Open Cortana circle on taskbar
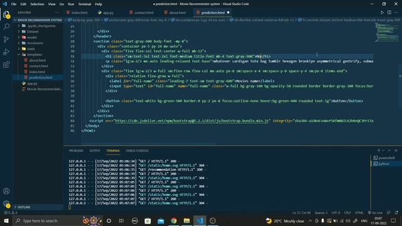The image size is (402, 226). (109, 220)
